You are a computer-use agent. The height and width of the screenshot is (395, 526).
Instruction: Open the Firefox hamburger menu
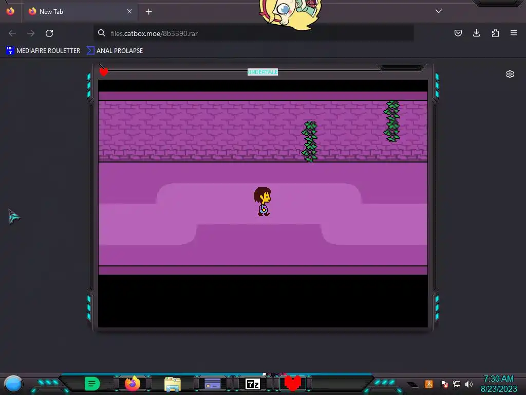pyautogui.click(x=514, y=33)
